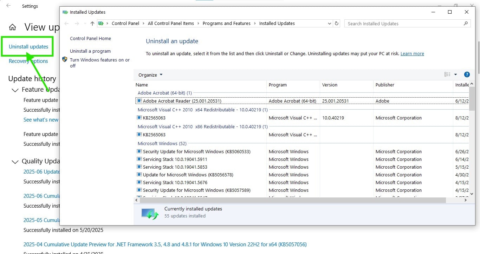Collapse Visual C++ 2010 x86 Redistributable group
This screenshot has height=254, width=480.
tap(203, 127)
